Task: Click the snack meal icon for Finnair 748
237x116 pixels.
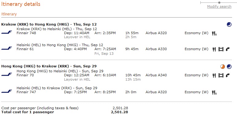Action: click(214, 33)
